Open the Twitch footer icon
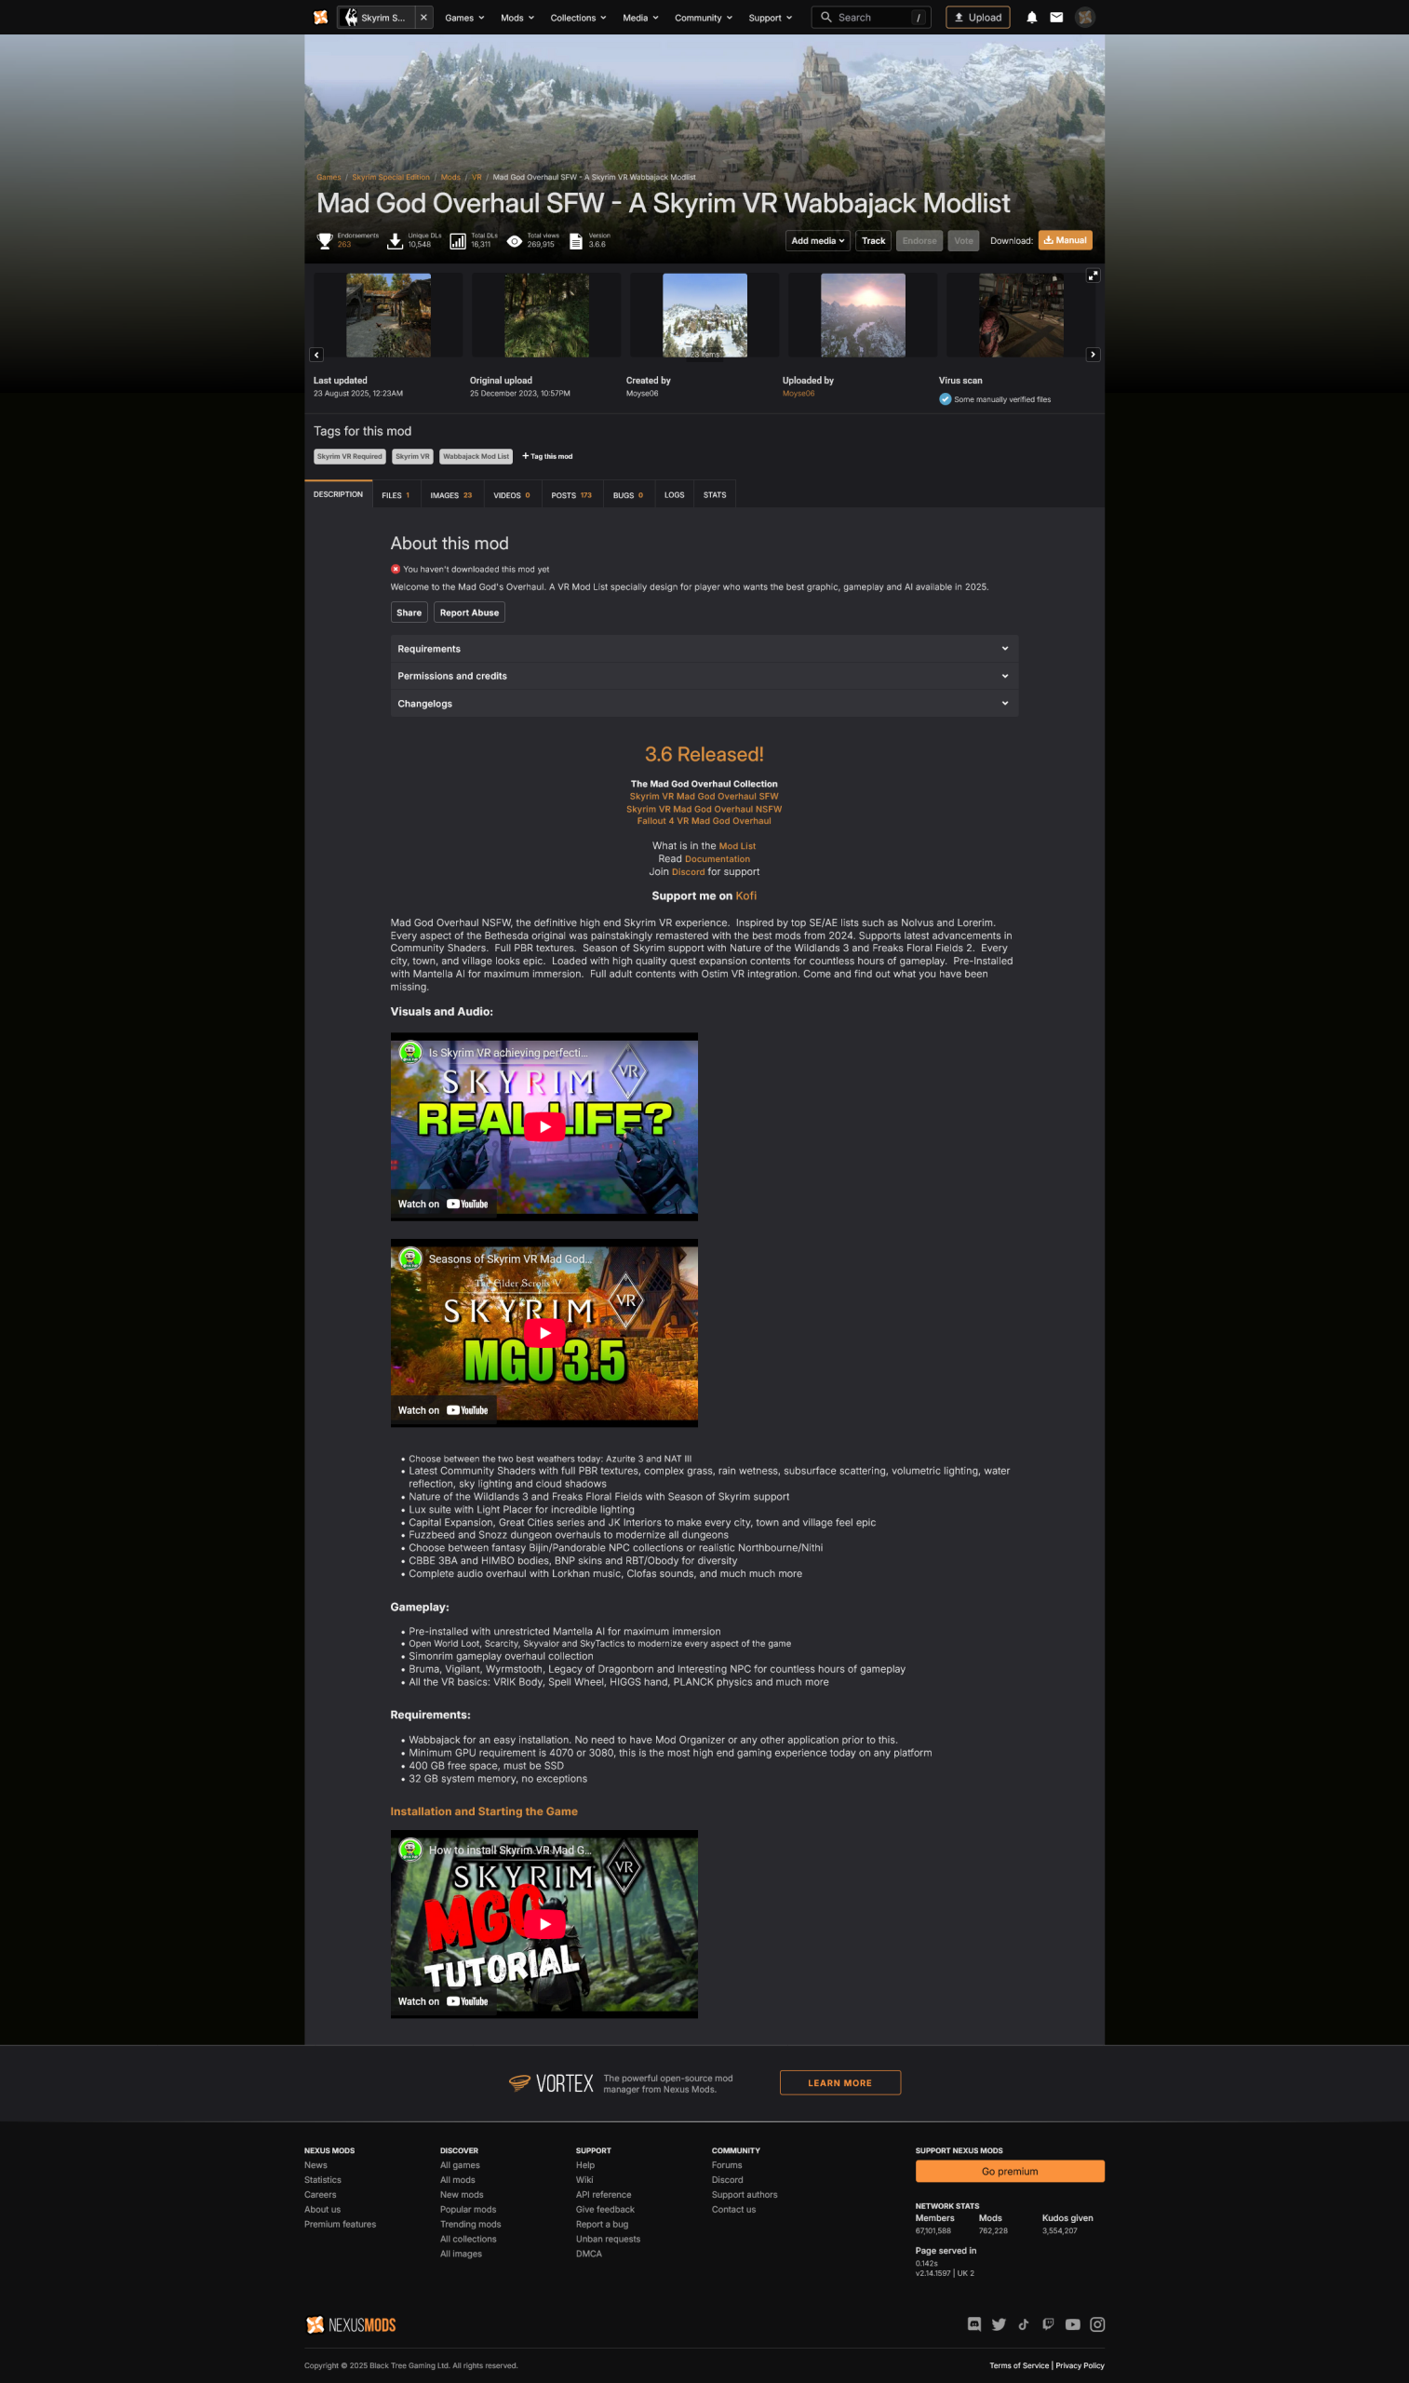1409x2383 pixels. [1047, 2324]
